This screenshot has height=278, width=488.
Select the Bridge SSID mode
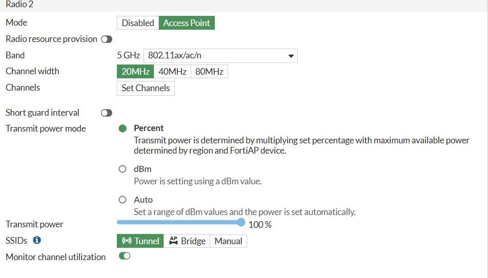pyautogui.click(x=187, y=241)
